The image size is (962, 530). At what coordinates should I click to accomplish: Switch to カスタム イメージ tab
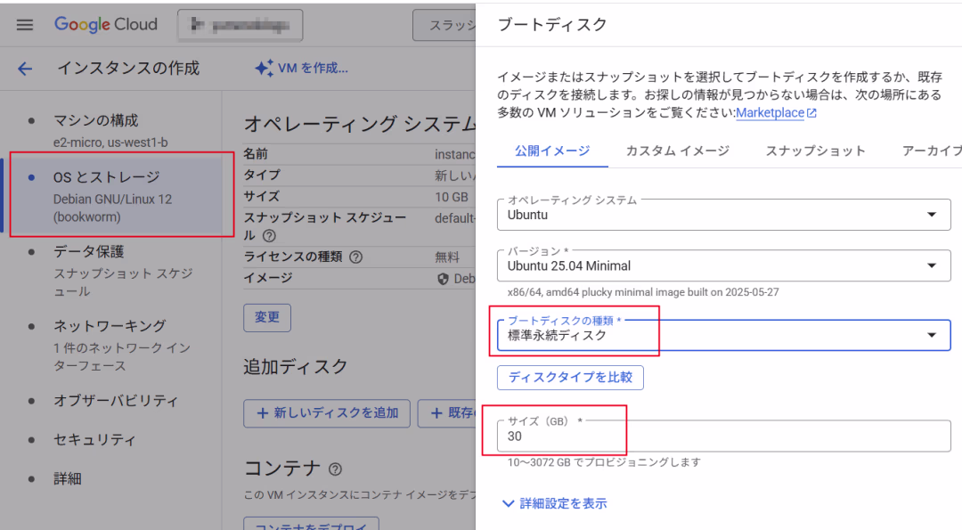click(677, 151)
